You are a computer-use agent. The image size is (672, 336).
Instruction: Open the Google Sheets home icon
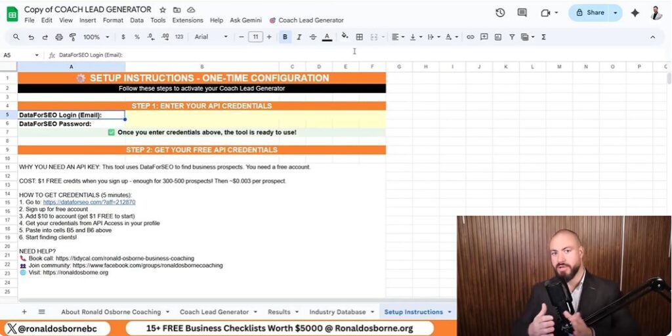12,14
